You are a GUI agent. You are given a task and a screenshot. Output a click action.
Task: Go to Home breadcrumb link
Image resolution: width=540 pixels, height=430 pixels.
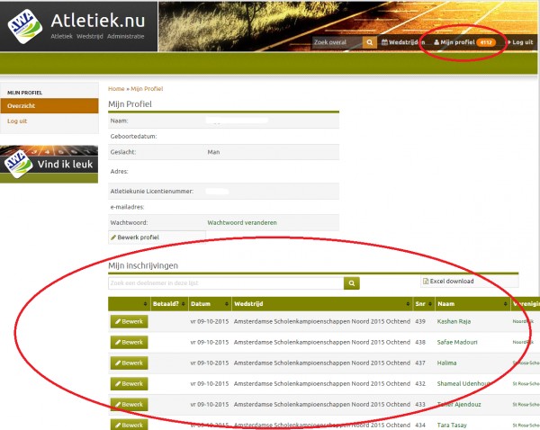click(115, 89)
